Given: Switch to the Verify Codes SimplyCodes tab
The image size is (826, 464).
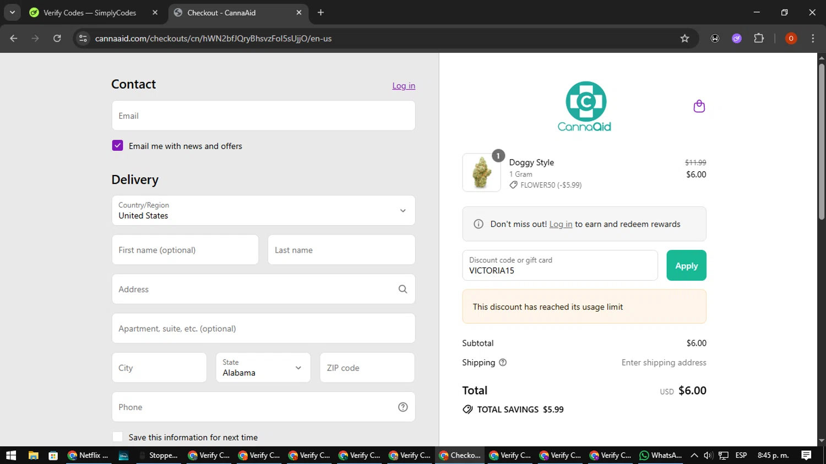Looking at the screenshot, I should pos(90,12).
